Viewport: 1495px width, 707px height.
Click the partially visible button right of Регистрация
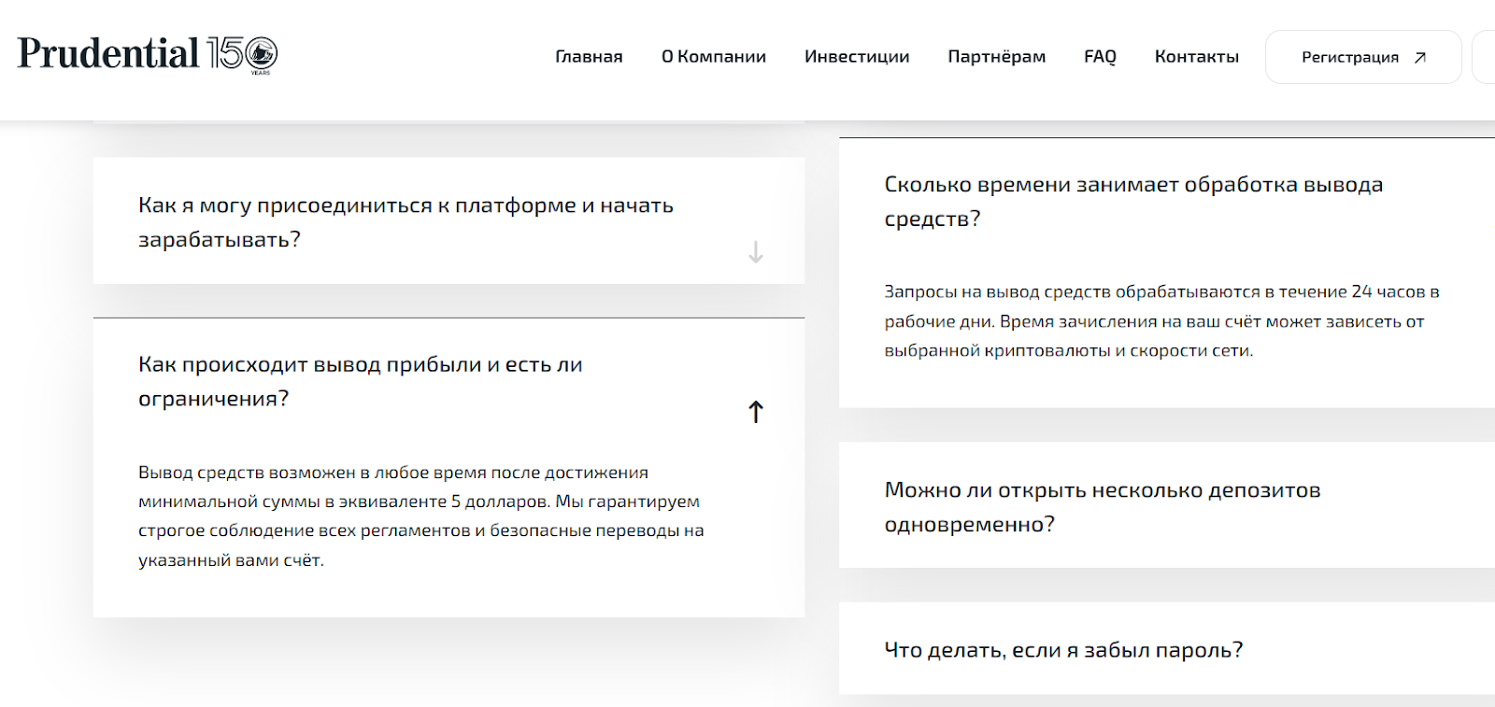tap(1484, 57)
